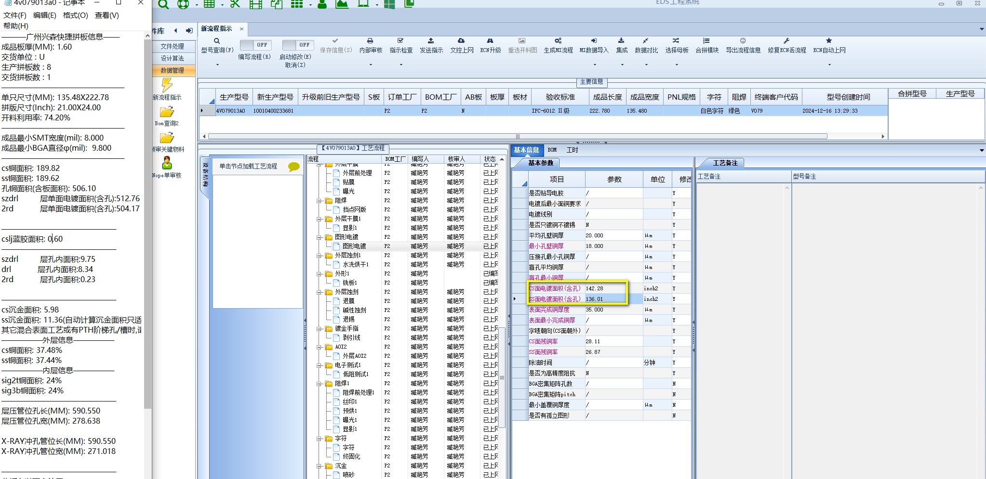Open 型号查询(F) model search tool

pyautogui.click(x=217, y=46)
